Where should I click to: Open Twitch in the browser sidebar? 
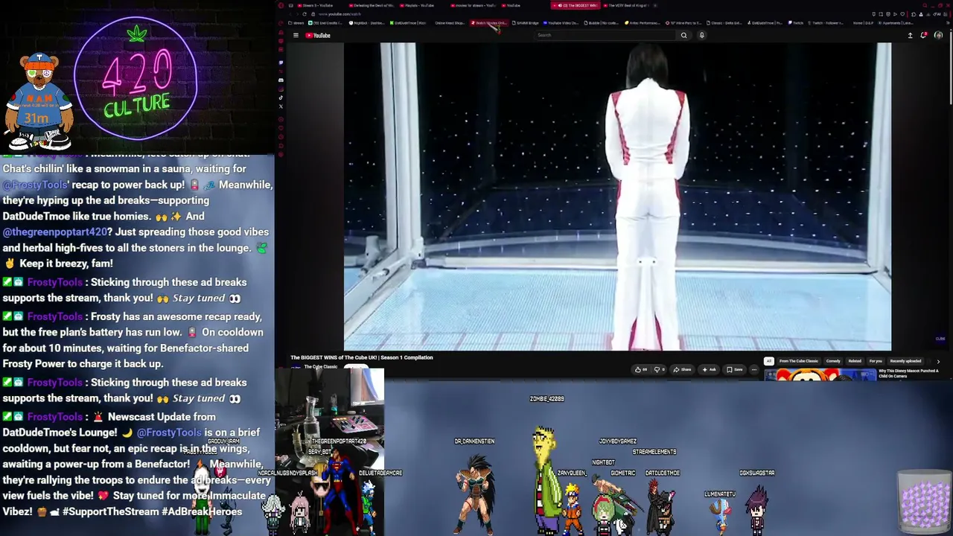click(x=281, y=63)
